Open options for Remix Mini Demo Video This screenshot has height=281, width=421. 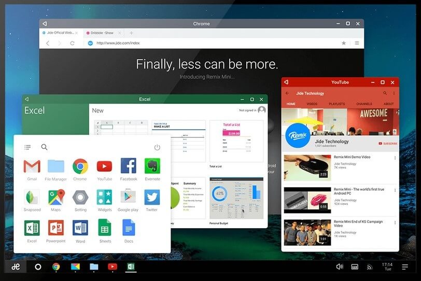point(395,158)
